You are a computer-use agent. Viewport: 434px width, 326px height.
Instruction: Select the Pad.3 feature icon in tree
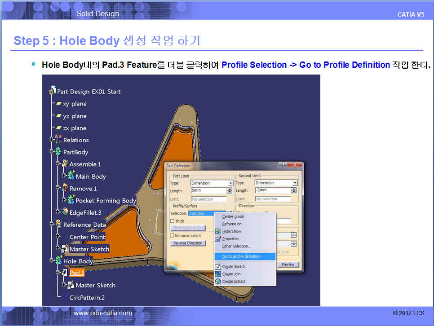64,273
